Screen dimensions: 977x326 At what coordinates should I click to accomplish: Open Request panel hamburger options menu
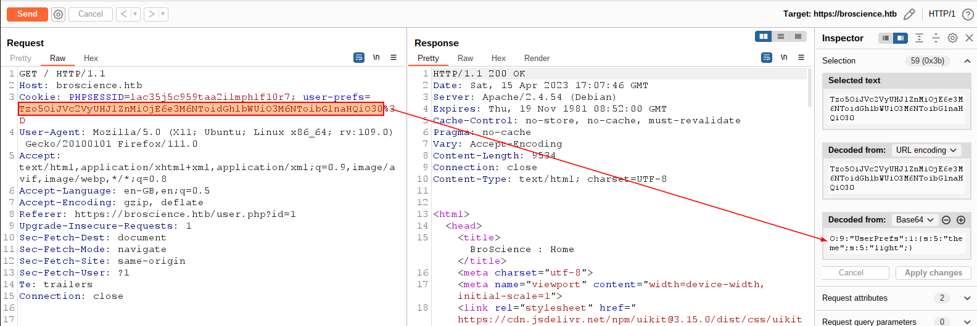click(x=394, y=57)
